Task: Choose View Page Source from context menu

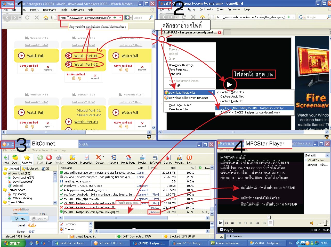Action: click(180, 105)
